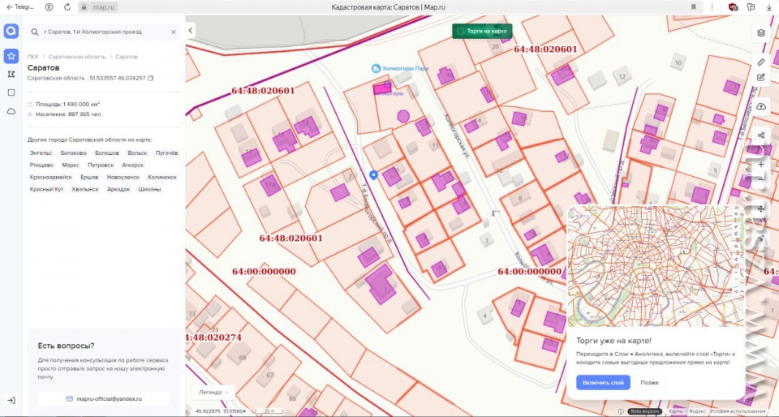Viewport: 779px width, 417px height.
Task: Select the ruler measurement tool
Action: click(760, 62)
